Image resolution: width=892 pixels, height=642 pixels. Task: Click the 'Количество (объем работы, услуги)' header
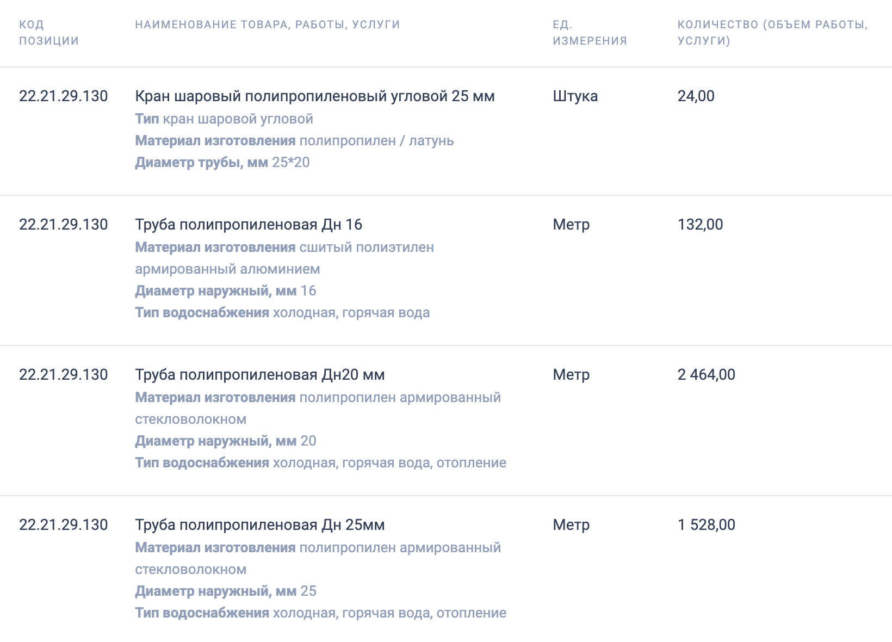[772, 33]
